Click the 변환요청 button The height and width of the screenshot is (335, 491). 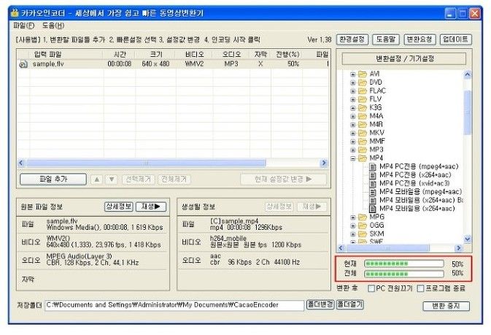(x=420, y=39)
